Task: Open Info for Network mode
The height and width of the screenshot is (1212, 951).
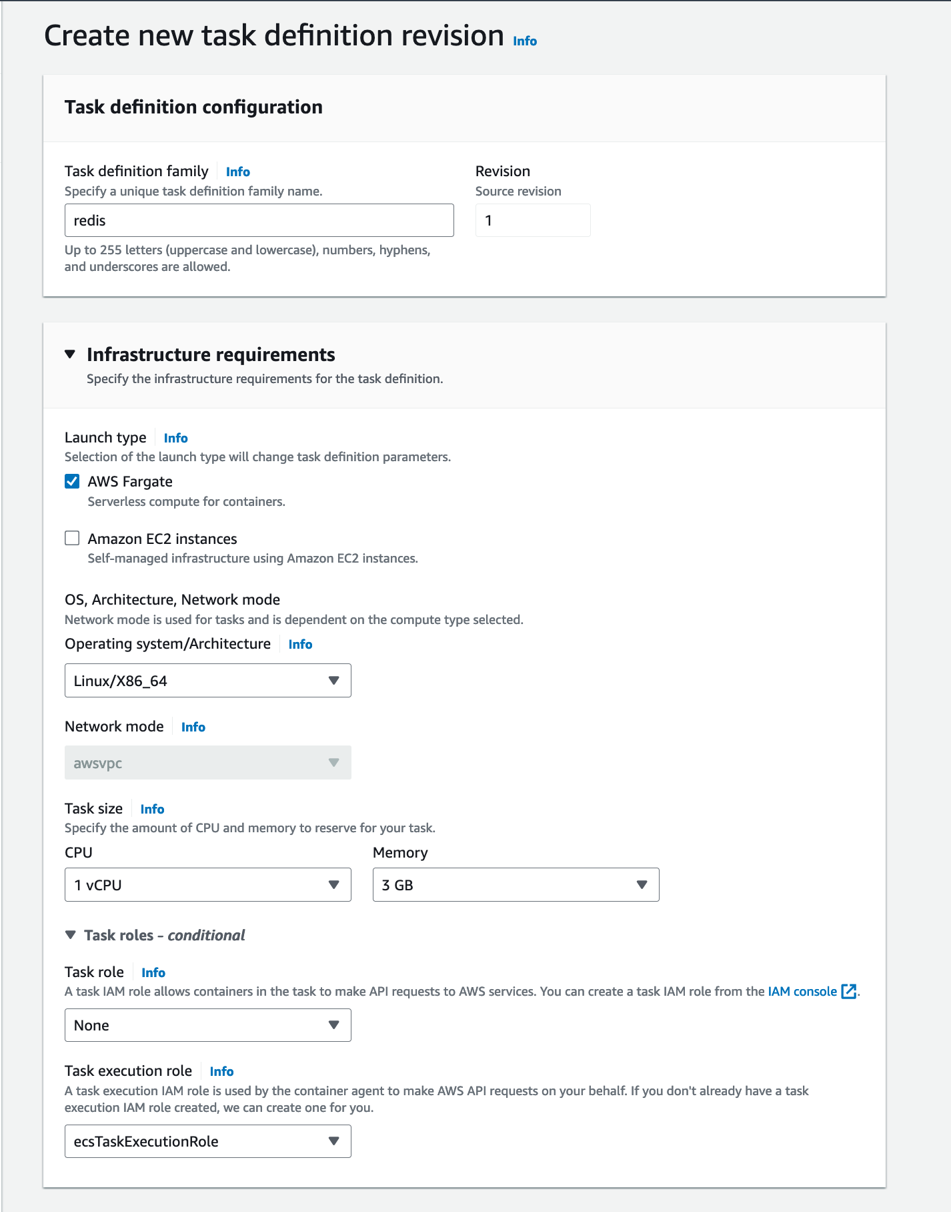Action: [193, 727]
